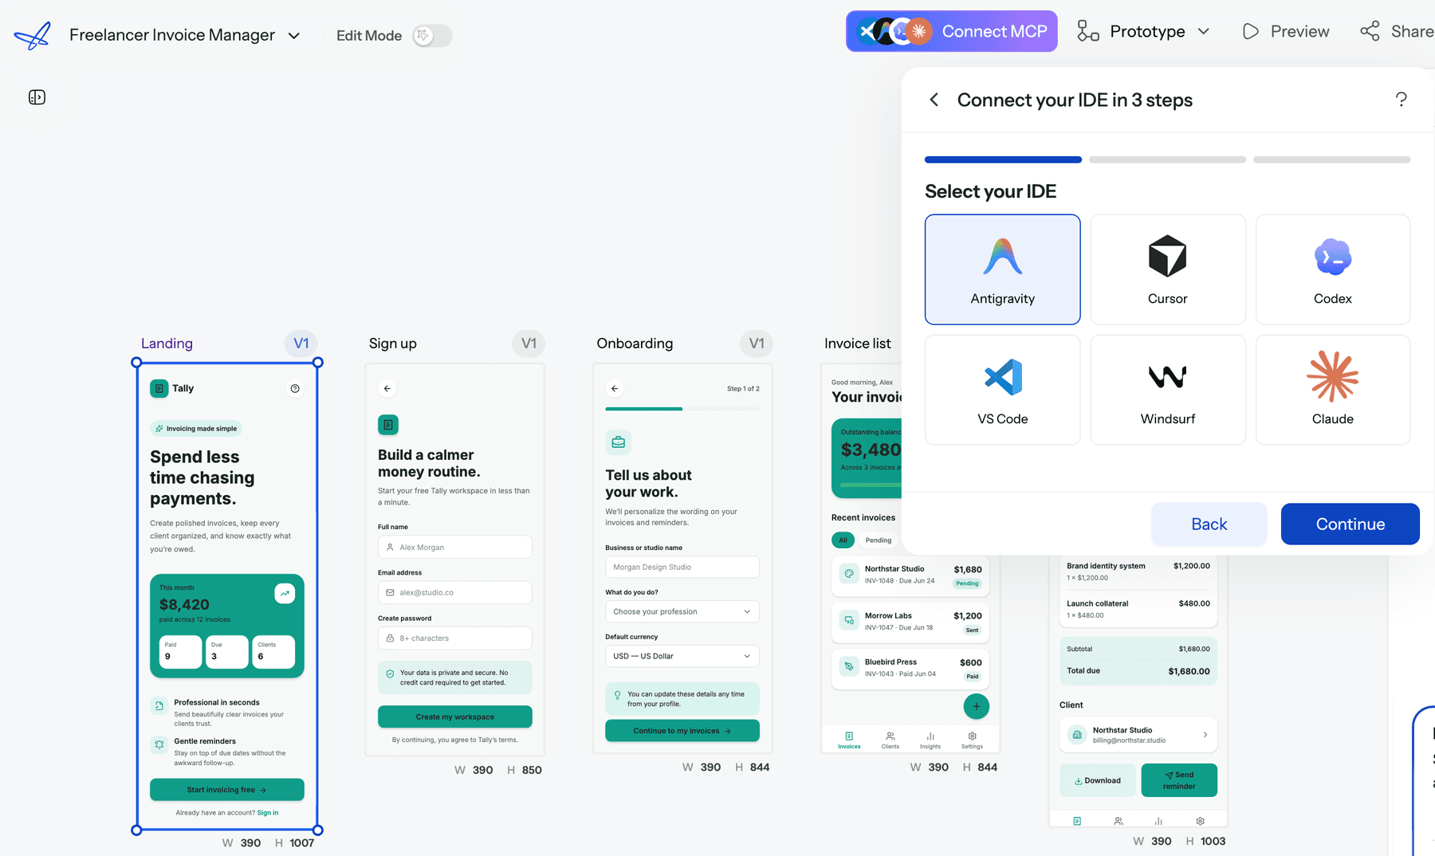The image size is (1435, 856).
Task: Toggle the left sidebar panel icon
Action: pyautogui.click(x=37, y=97)
